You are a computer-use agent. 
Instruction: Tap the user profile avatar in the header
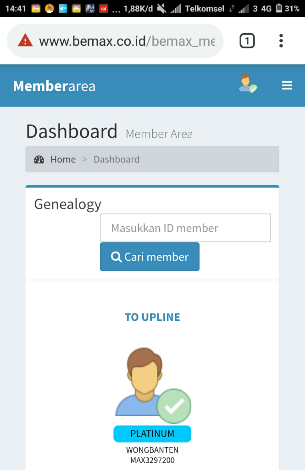click(x=248, y=83)
